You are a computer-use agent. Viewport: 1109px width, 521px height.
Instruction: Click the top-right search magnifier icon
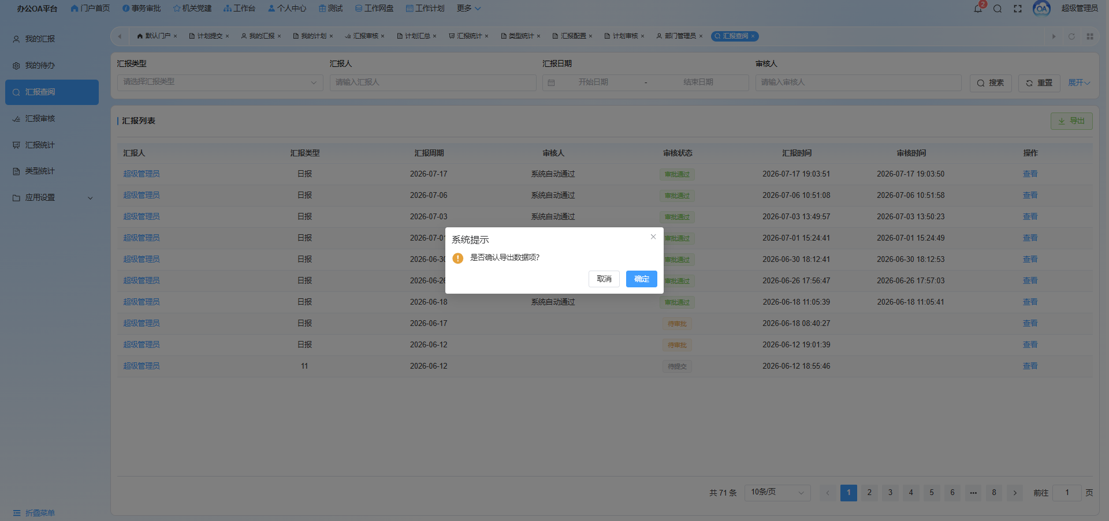click(x=998, y=9)
